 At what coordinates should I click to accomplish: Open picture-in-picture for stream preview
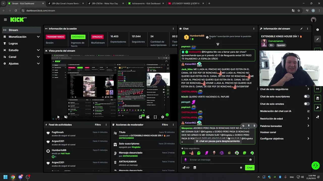141,117
